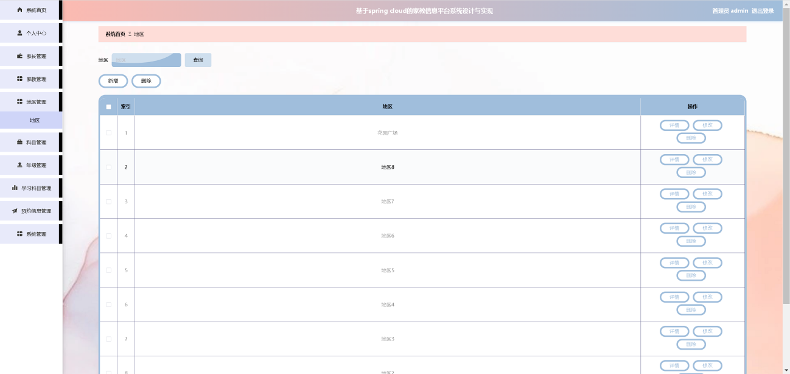Click the 退出登录 logout link

click(x=763, y=11)
